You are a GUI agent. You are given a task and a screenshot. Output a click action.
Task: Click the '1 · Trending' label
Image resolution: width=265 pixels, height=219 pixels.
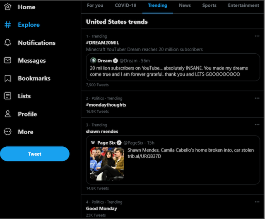point(96,36)
